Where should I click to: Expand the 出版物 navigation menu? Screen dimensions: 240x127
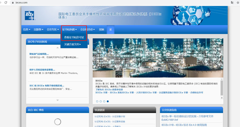pyautogui.click(x=39, y=29)
